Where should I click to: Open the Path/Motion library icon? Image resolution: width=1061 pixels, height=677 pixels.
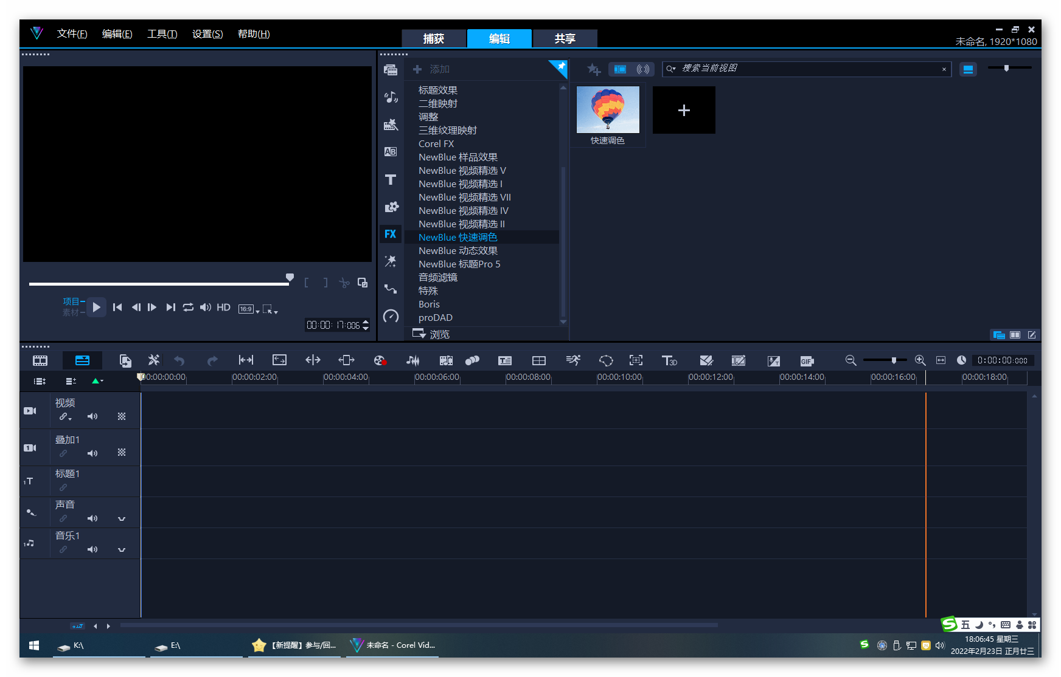(x=391, y=289)
